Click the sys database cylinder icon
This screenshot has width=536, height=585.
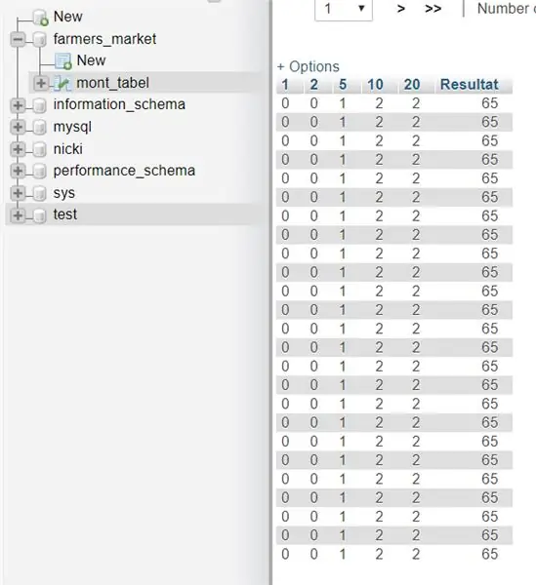[x=40, y=193]
